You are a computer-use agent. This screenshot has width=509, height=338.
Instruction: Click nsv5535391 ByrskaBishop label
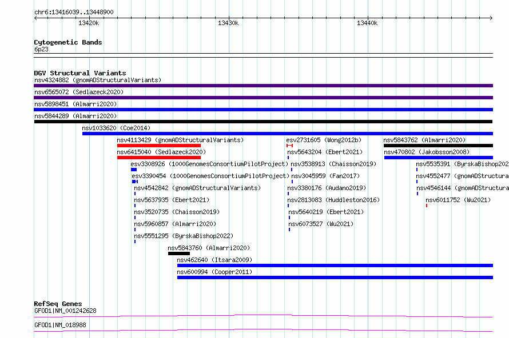[x=462, y=164]
